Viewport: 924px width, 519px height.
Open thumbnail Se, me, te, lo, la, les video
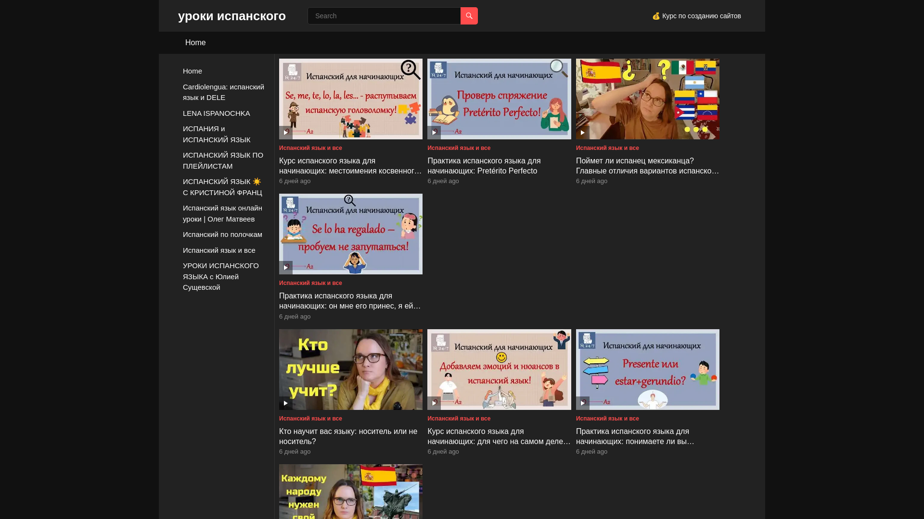pos(351,99)
